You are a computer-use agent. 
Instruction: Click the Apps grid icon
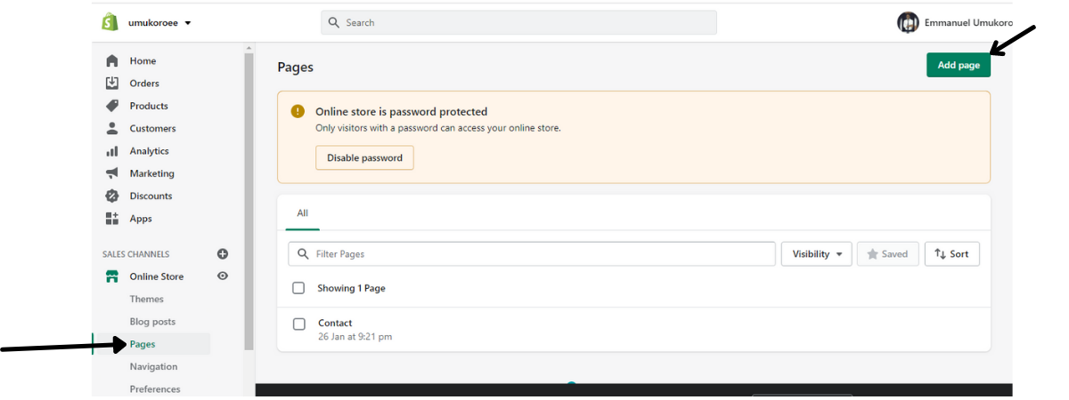(112, 219)
